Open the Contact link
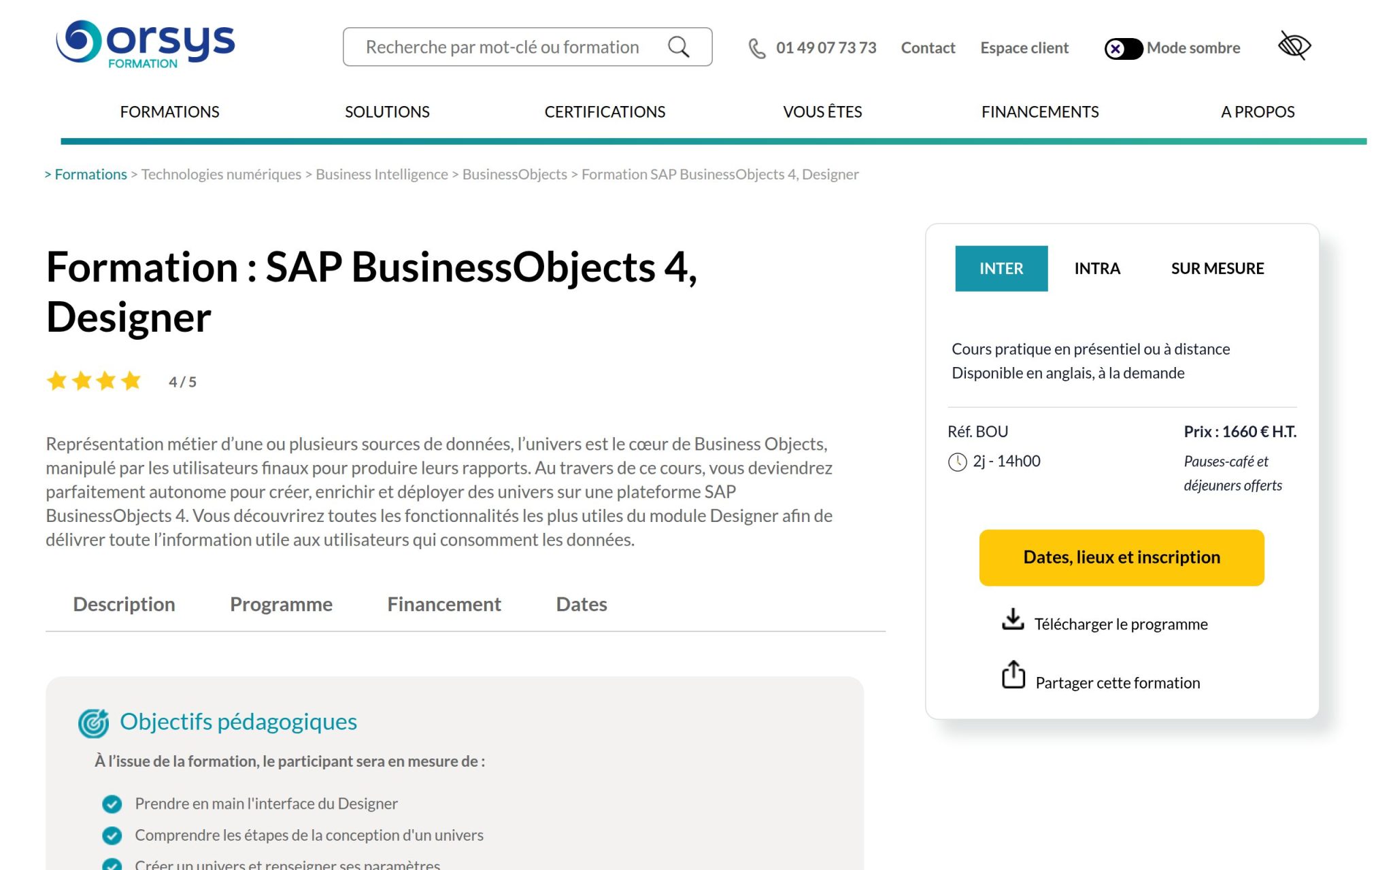 (x=928, y=48)
